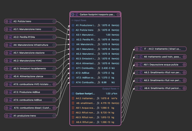The height and width of the screenshot is (131, 192).
Task: Select the A5.2: Manutenzione HVAC node label
Action: point(30,60)
